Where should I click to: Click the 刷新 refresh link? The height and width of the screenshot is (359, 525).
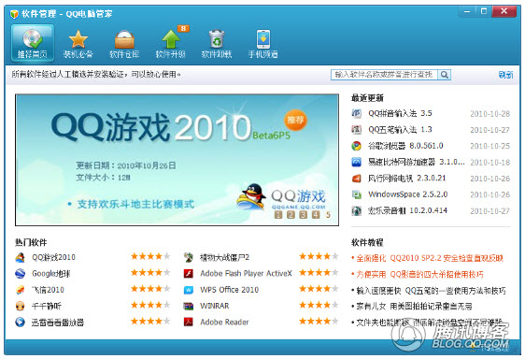coord(505,75)
